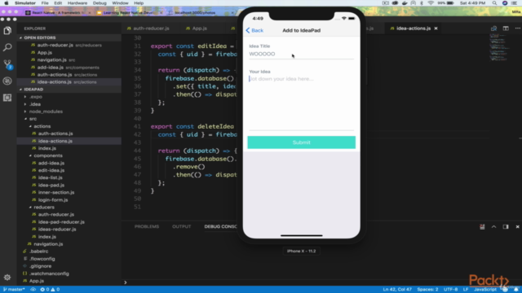
Task: Open Spotlight search in macOS menu bar
Action: point(494,3)
